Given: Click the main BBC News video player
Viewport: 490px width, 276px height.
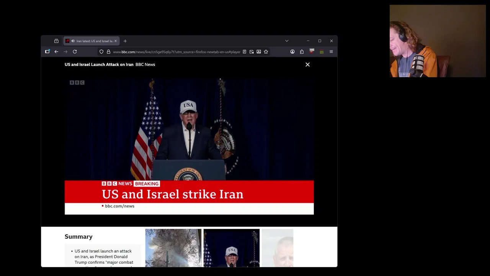Looking at the screenshot, I should coord(189,146).
